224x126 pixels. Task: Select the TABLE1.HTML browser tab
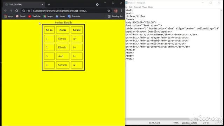coord(24,5)
